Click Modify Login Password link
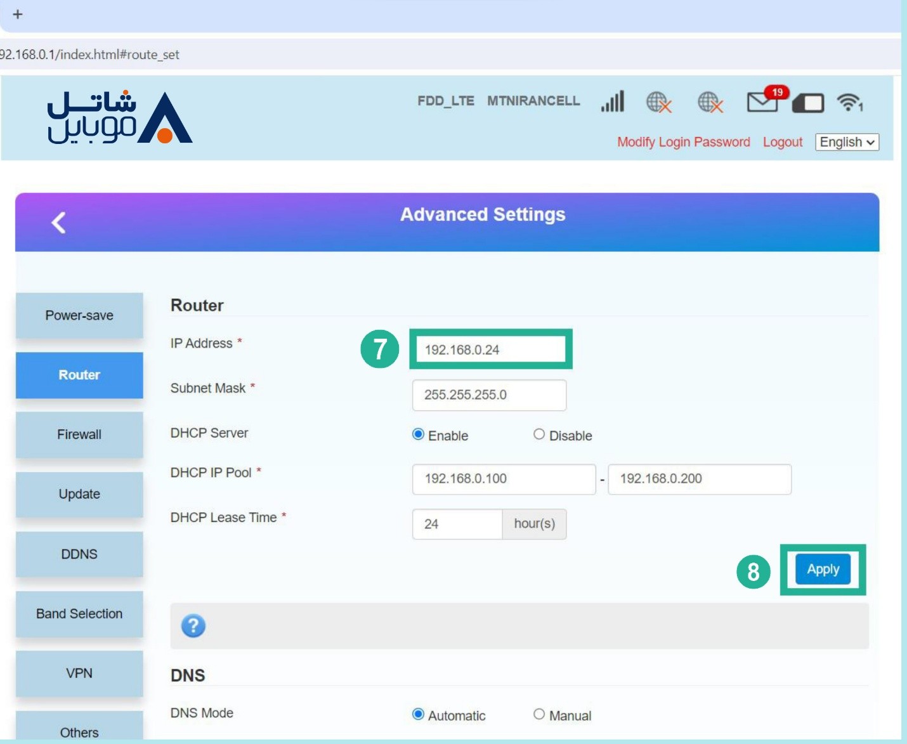This screenshot has height=744, width=907. coord(684,142)
